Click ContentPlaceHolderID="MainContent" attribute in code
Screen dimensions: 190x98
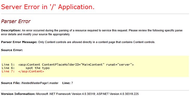click(x=73, y=65)
